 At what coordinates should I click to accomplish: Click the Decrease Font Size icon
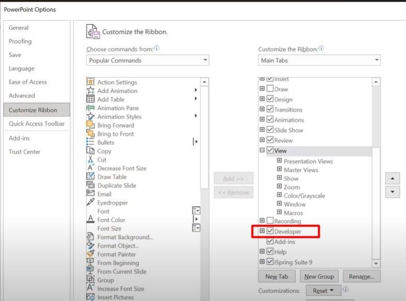click(x=90, y=168)
